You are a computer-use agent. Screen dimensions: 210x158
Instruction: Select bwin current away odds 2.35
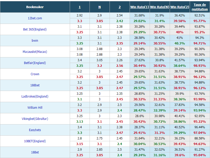coord(120,43)
